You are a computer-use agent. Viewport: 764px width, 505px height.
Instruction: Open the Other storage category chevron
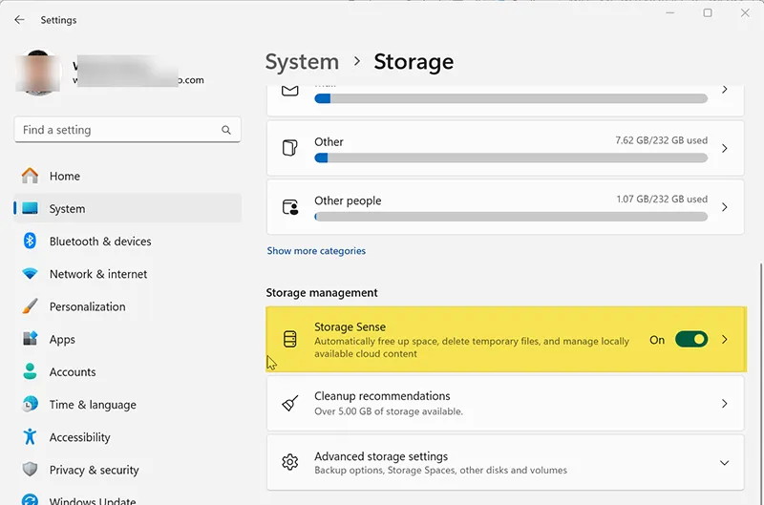tap(724, 148)
